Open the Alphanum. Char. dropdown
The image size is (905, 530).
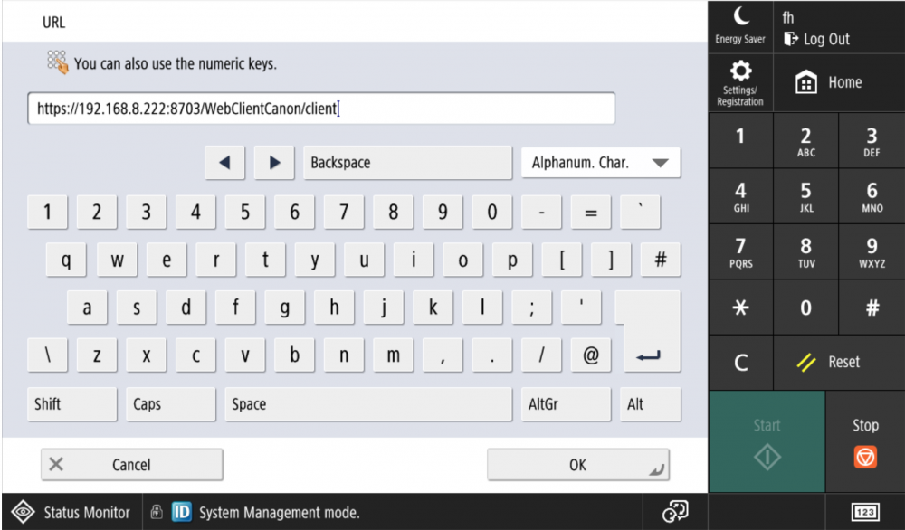pyautogui.click(x=601, y=163)
